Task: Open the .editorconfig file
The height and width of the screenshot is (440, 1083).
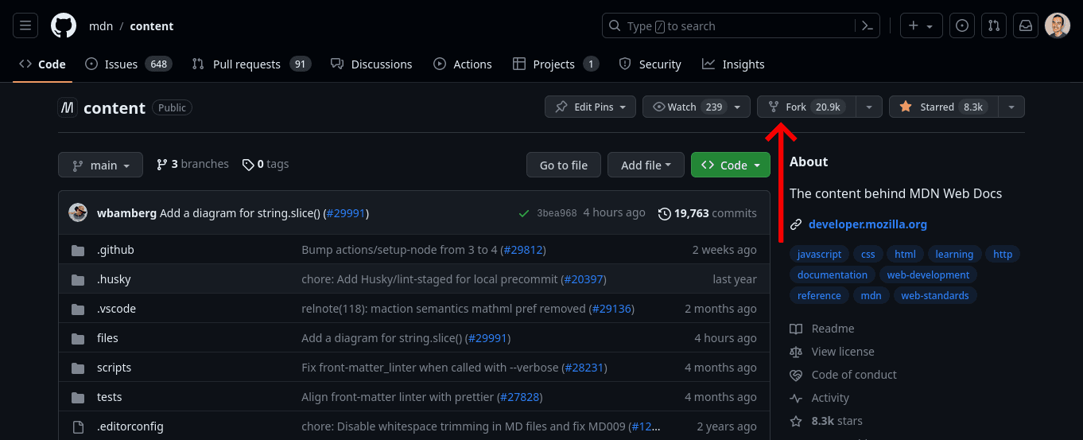Action: 130,426
